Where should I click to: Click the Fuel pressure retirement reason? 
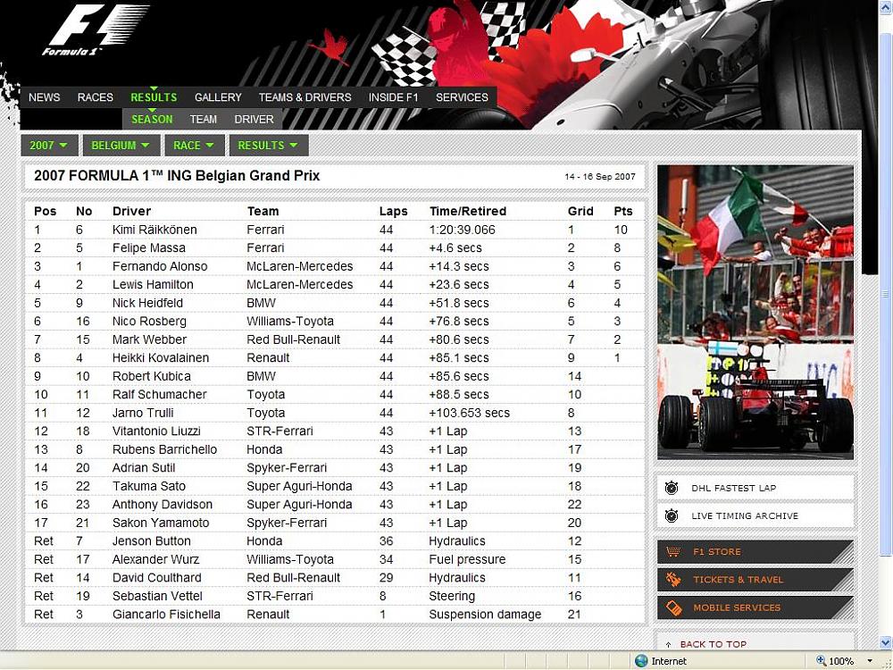[x=467, y=559]
